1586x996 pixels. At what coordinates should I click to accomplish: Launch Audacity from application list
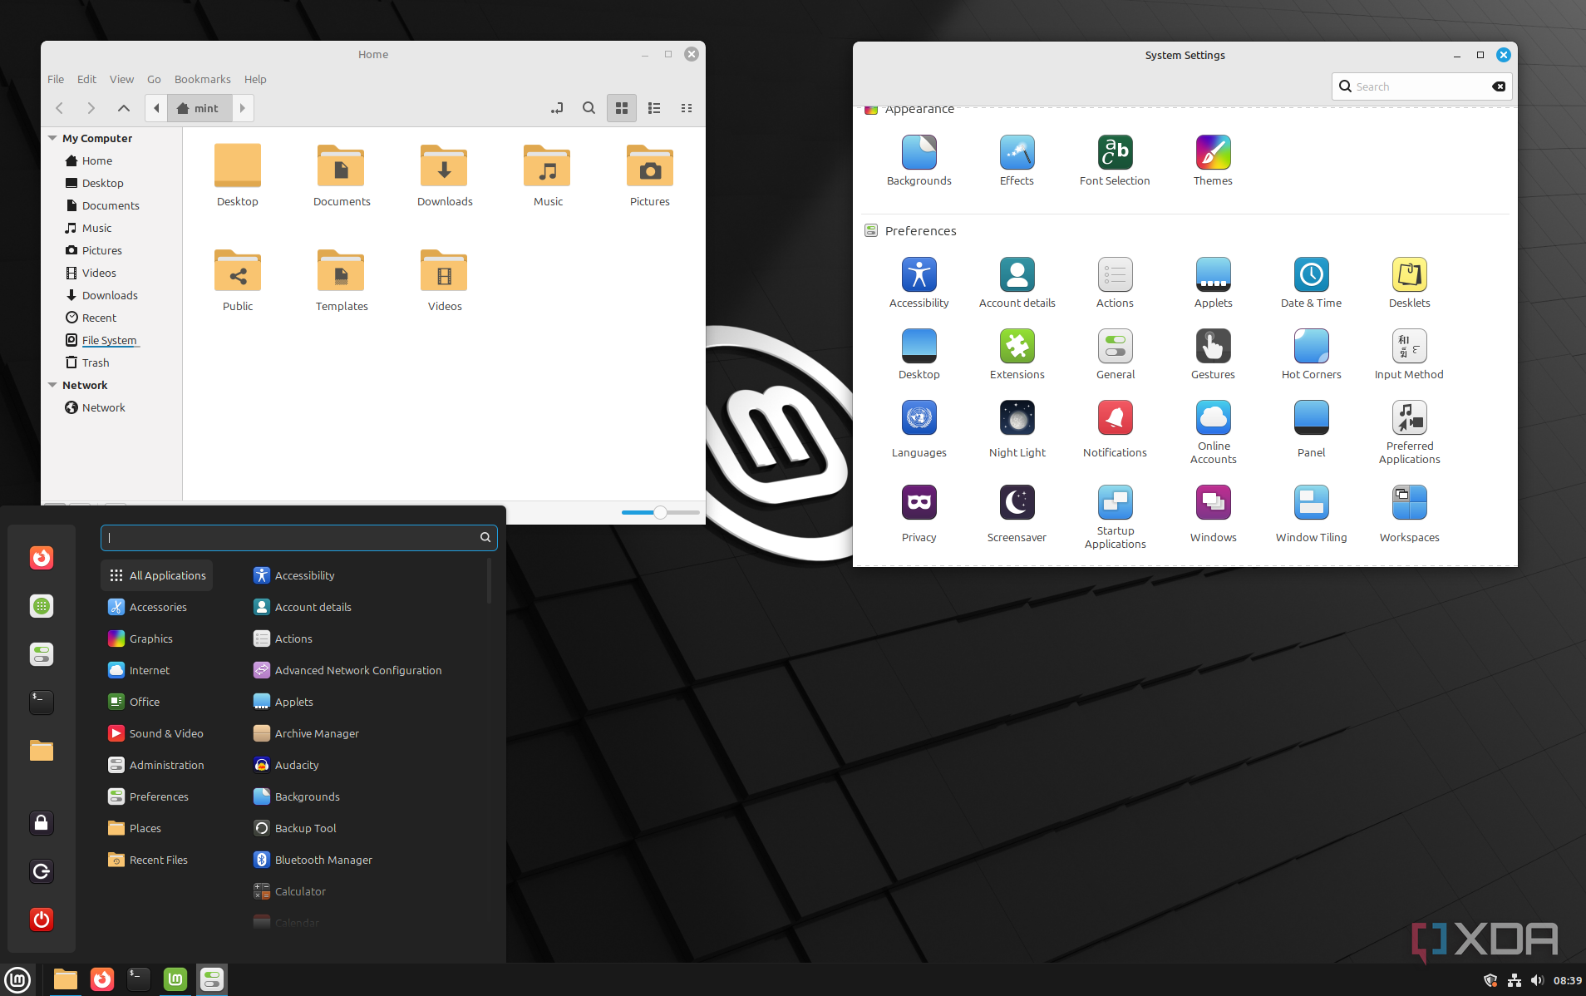(286, 765)
